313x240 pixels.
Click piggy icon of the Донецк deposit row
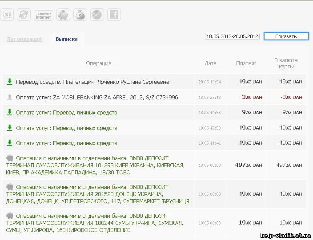click(x=9, y=187)
